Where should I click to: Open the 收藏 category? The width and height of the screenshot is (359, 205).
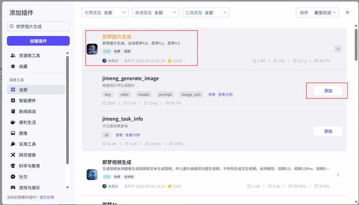(x=36, y=66)
